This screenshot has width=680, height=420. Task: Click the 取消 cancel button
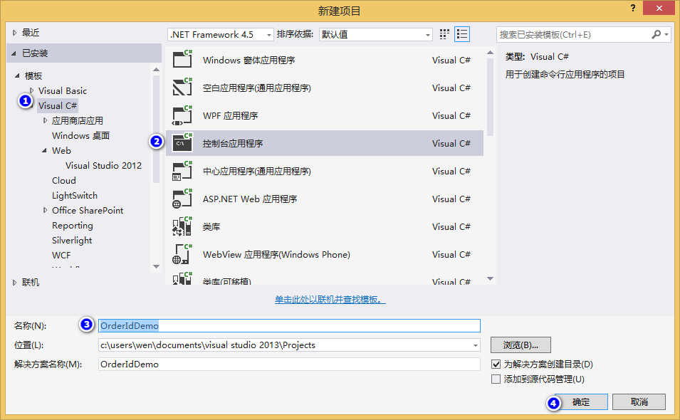click(639, 401)
